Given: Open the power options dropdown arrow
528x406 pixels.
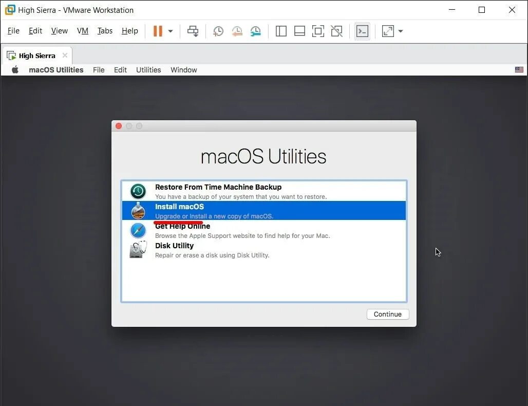Looking at the screenshot, I should point(171,31).
